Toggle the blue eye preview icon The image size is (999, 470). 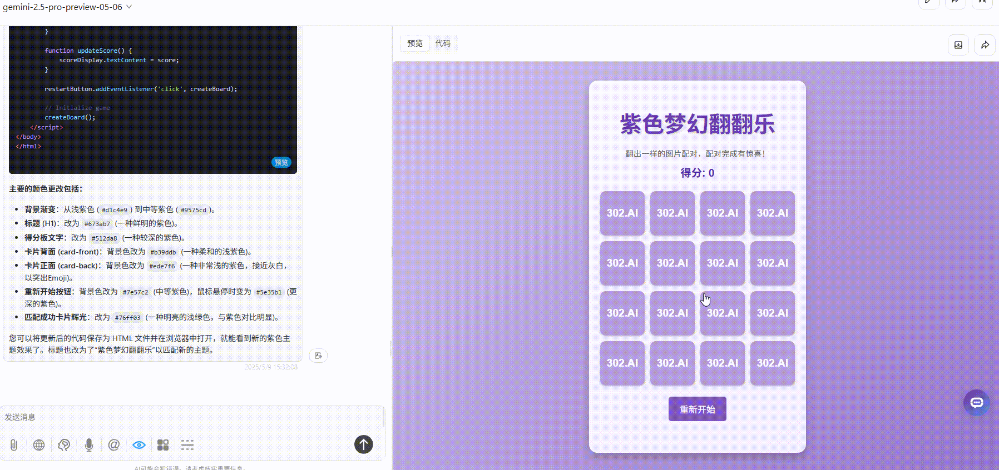point(139,444)
